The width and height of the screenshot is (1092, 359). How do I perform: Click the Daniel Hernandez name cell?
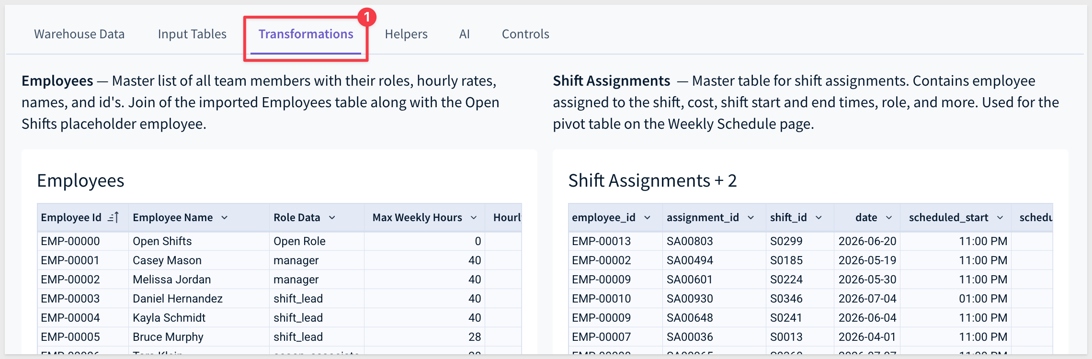[x=199, y=299]
